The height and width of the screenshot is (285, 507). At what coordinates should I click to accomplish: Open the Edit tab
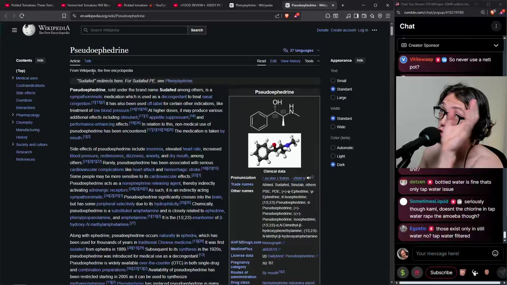click(273, 61)
